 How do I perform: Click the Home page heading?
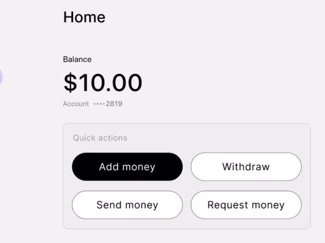[x=84, y=17]
